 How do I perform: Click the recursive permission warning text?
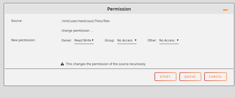point(106,64)
